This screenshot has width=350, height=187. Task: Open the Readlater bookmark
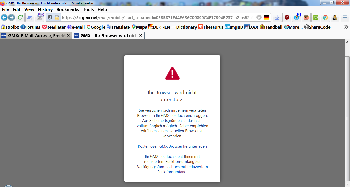(54, 27)
